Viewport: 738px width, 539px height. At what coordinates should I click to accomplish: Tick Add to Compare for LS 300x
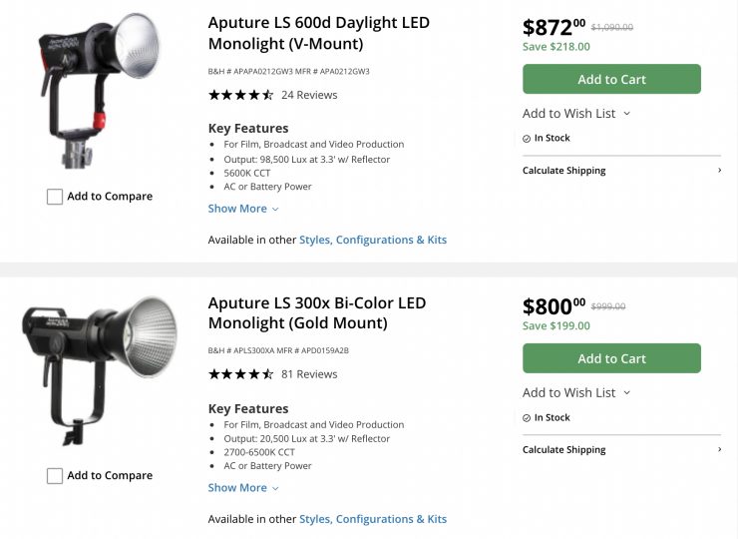click(x=55, y=476)
